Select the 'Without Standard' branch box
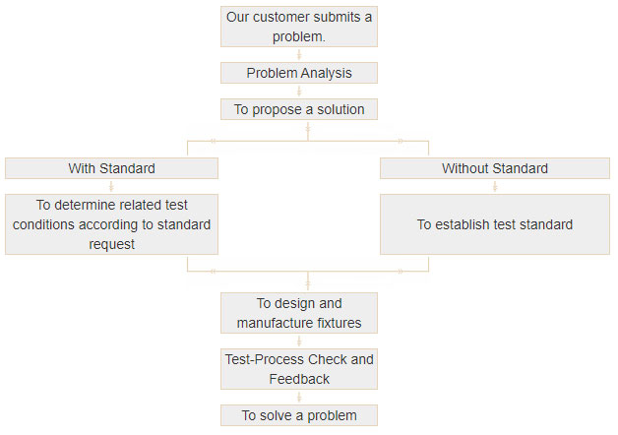Screen dimensions: 618x435 coord(495,168)
